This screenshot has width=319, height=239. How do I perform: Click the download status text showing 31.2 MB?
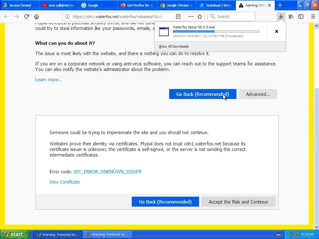(208, 36)
